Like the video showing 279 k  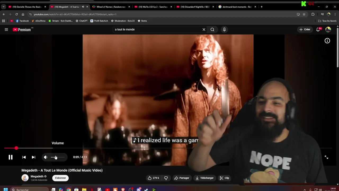click(154, 178)
